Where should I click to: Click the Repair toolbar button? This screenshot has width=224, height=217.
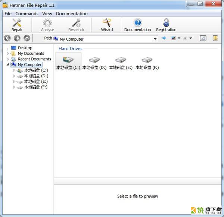(17, 25)
